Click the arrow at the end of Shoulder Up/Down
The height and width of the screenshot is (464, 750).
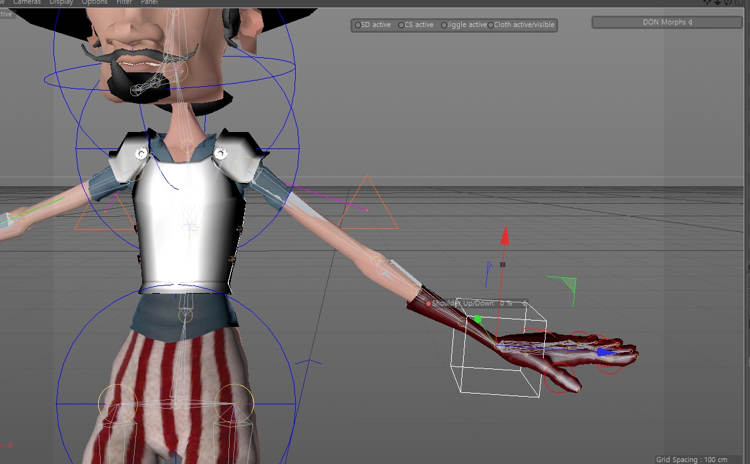pyautogui.click(x=525, y=304)
